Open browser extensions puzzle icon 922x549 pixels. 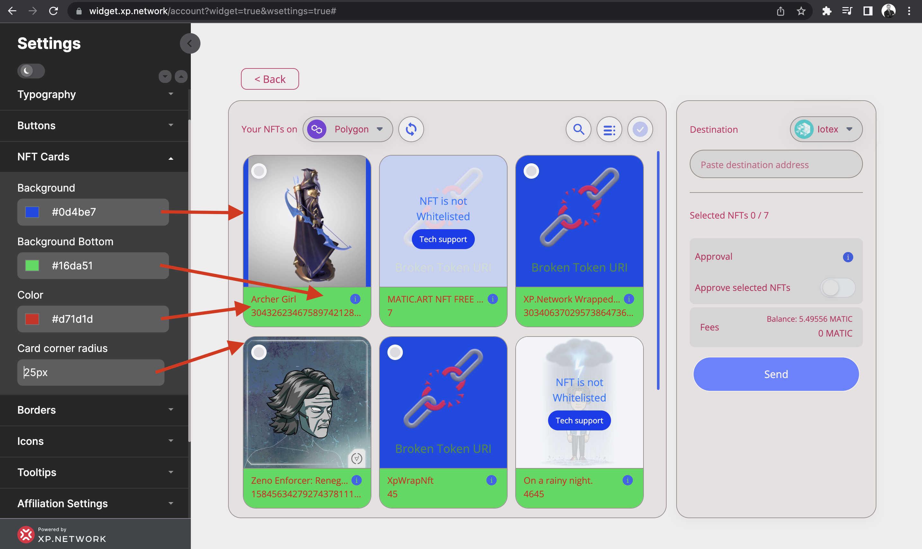827,11
